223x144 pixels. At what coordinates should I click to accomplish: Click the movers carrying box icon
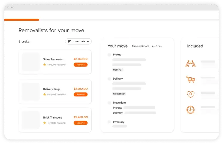[190, 64]
